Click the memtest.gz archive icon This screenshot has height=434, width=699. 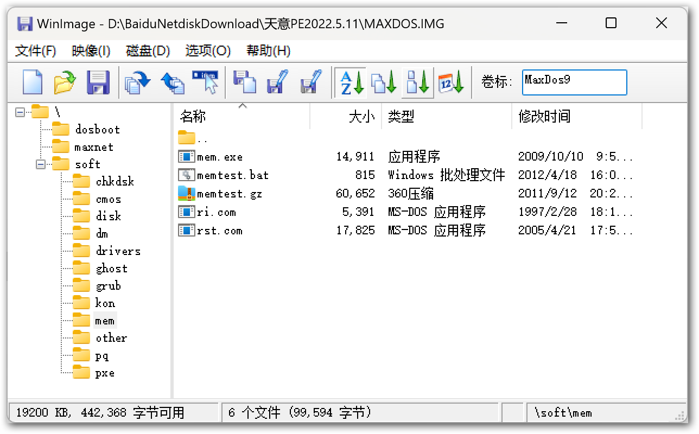[187, 194]
